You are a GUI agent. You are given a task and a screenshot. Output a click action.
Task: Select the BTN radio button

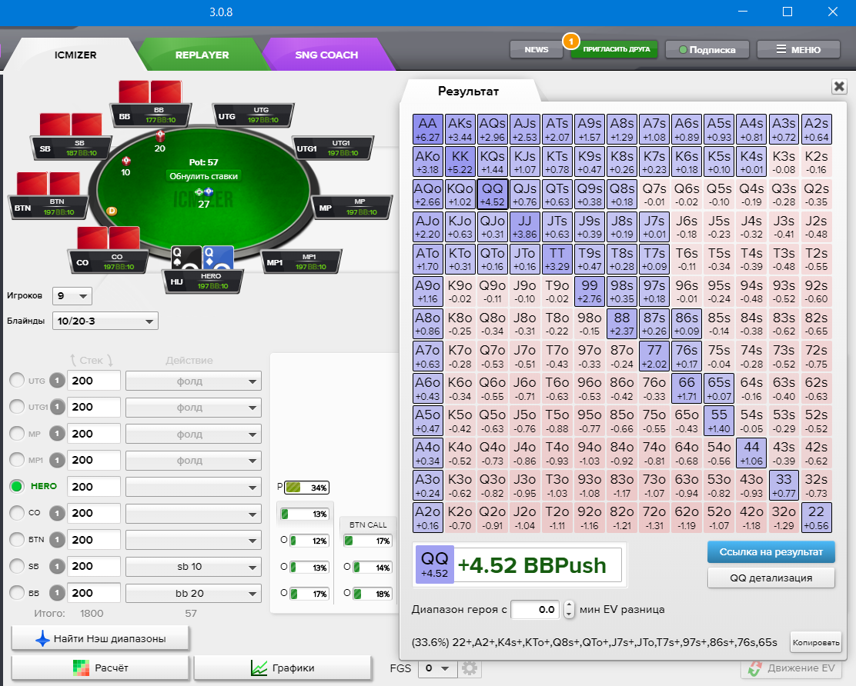point(17,540)
